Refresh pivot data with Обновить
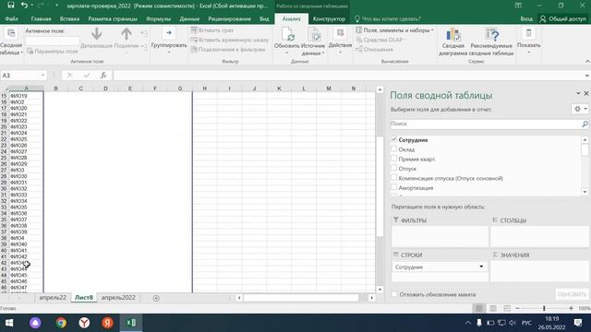 coord(287,41)
